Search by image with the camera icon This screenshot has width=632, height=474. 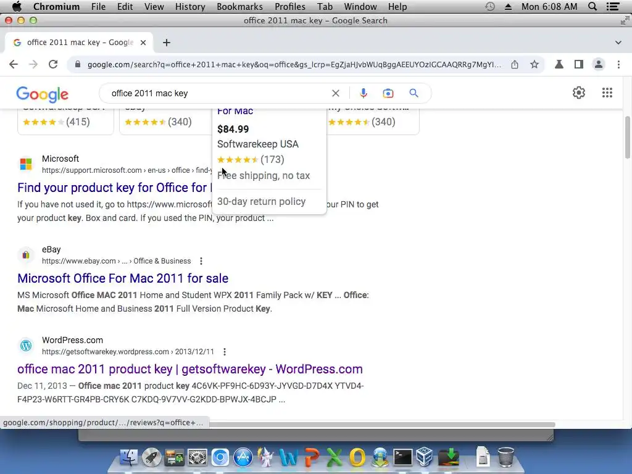[x=388, y=94]
